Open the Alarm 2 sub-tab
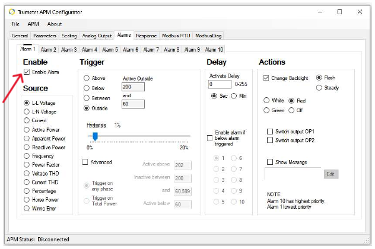375x249 pixels. (48, 49)
